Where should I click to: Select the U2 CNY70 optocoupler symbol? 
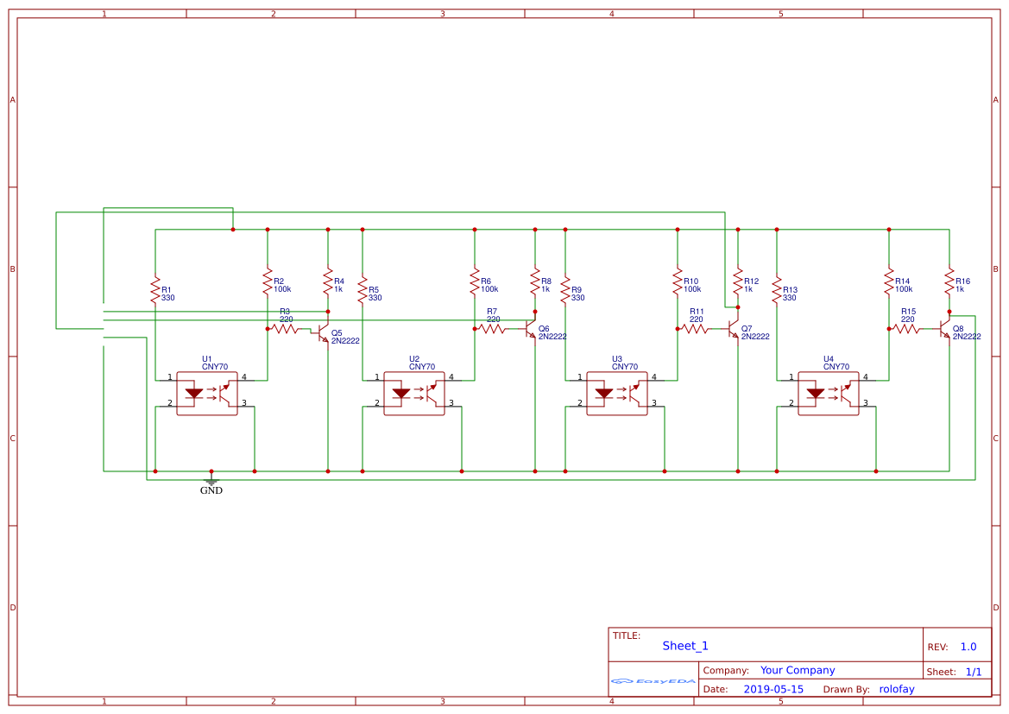[414, 393]
